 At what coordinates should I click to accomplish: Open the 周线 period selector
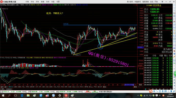point(141,85)
